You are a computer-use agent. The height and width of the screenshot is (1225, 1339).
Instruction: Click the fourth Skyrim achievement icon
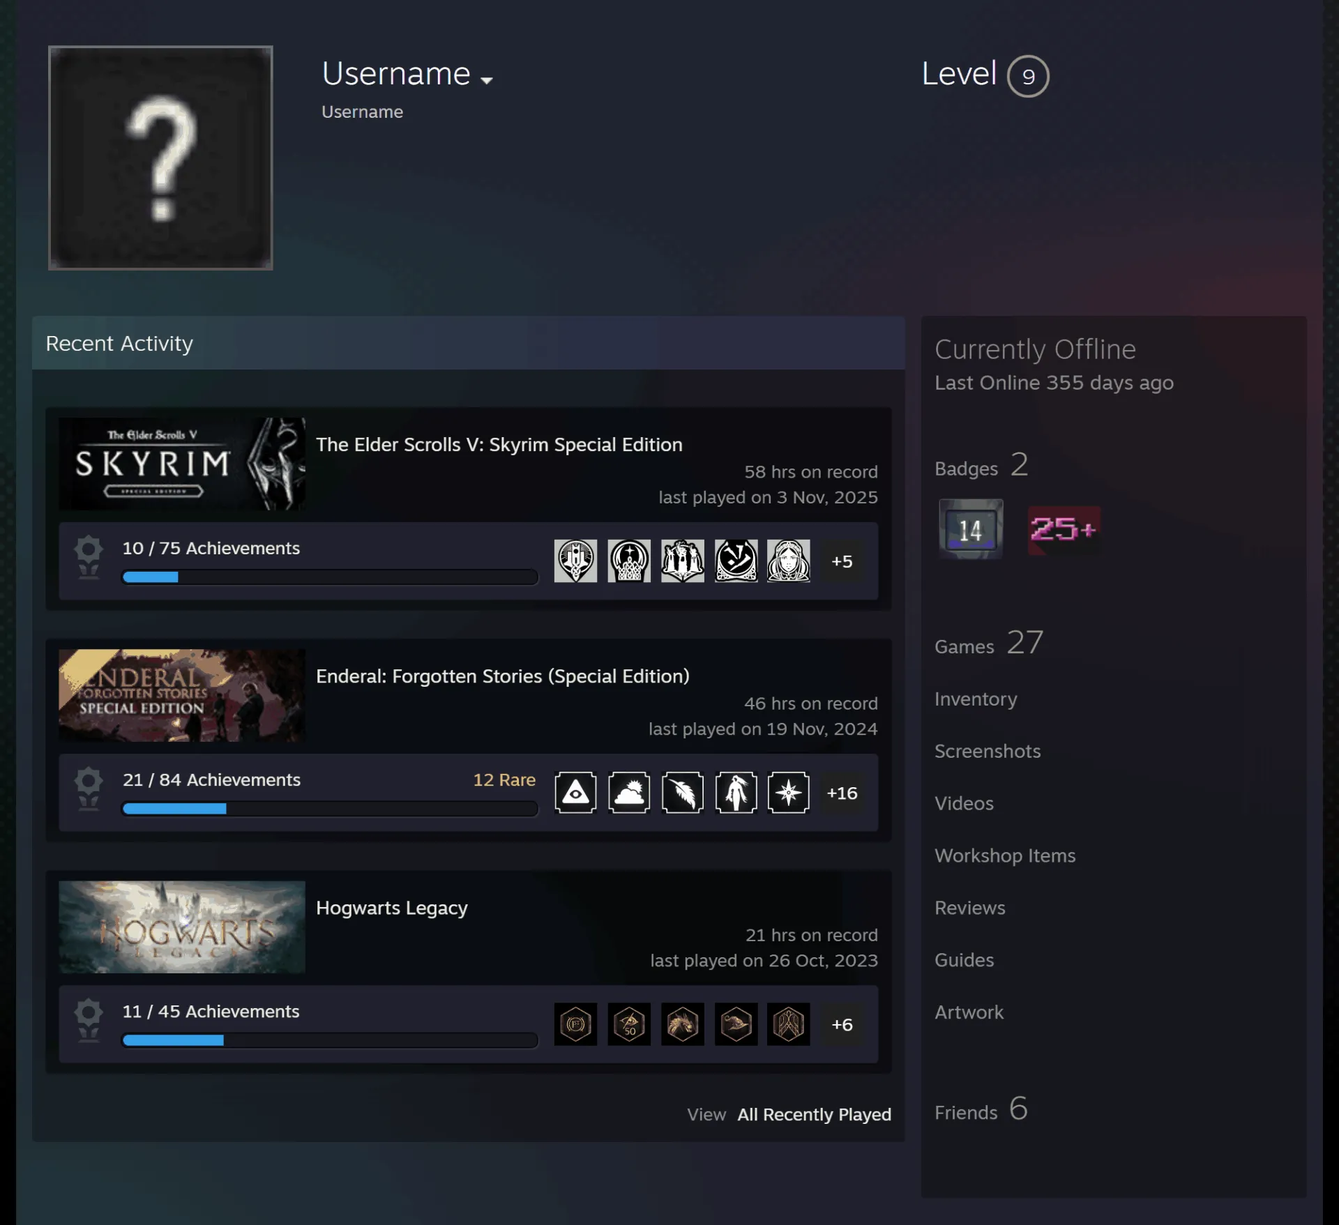coord(736,561)
